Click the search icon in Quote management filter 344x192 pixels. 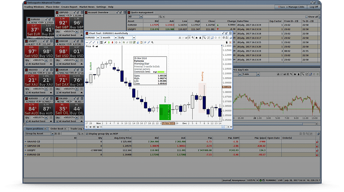pos(160,16)
